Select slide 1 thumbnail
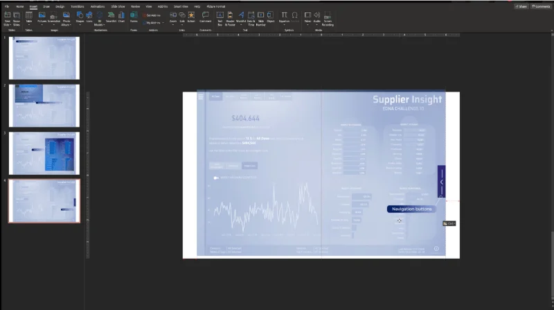 (44, 58)
